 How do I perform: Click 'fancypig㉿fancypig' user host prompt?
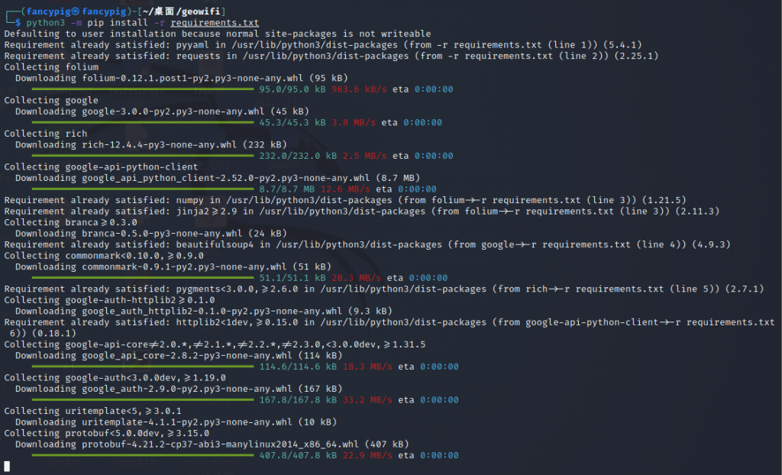click(76, 11)
